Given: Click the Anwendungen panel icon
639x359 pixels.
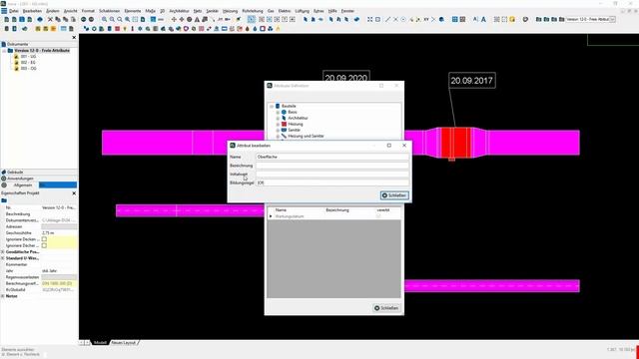Looking at the screenshot, I should click(x=4, y=179).
